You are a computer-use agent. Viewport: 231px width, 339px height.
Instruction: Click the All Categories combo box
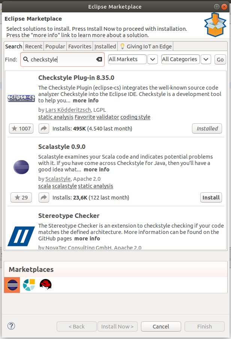[180, 59]
